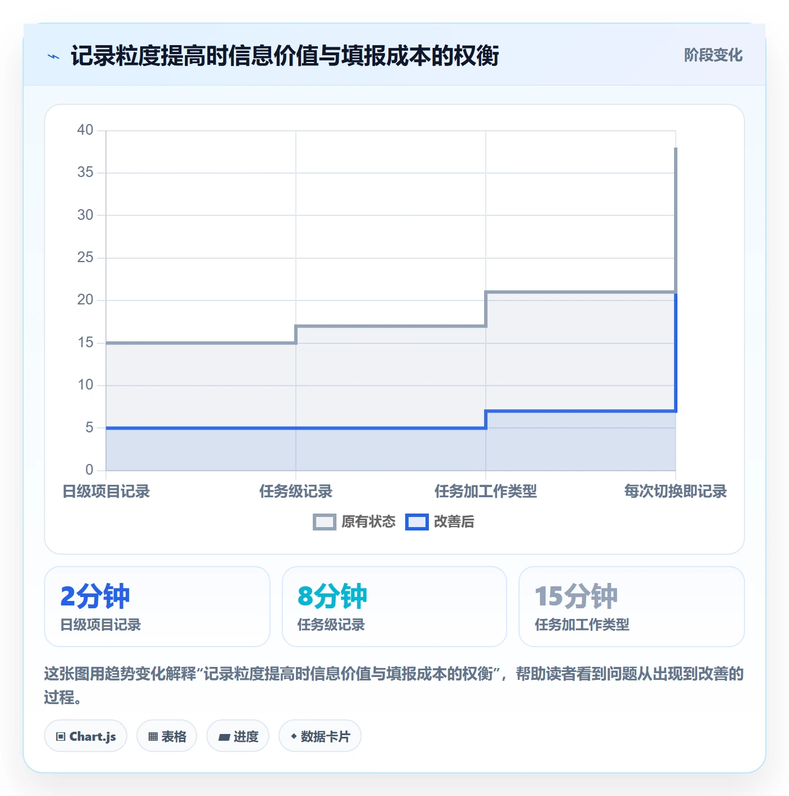Open the 15分钟 任务加工作类型 card
This screenshot has height=796, width=789.
632,607
